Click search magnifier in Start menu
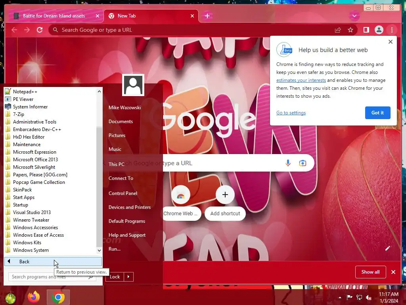This screenshot has width=406, height=305. click(x=91, y=277)
